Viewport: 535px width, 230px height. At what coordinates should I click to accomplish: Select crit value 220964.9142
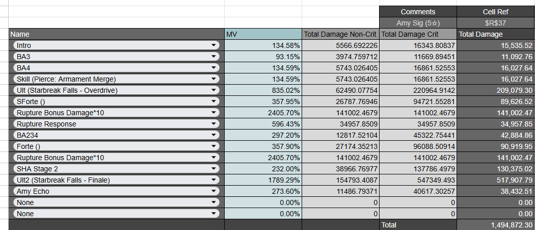tap(418, 90)
